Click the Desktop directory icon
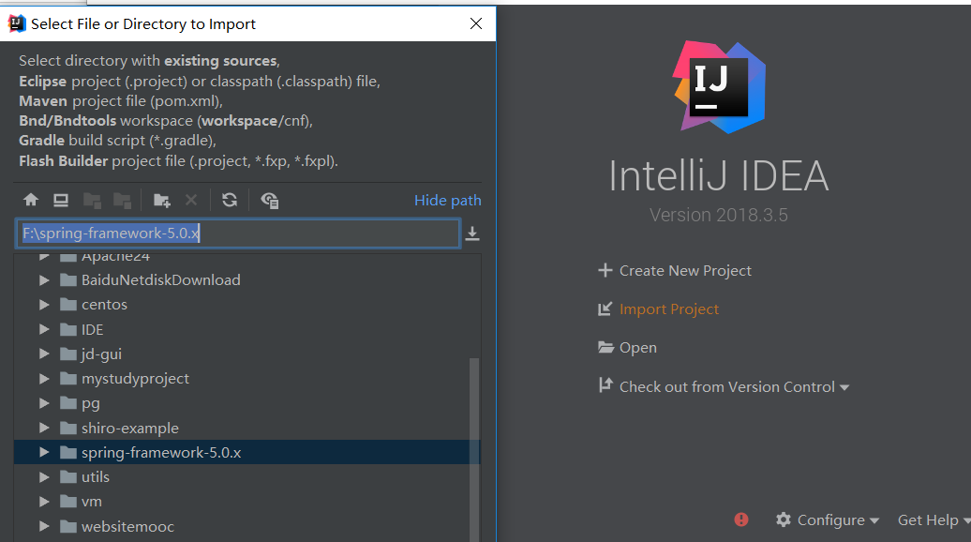971x542 pixels. click(x=61, y=200)
